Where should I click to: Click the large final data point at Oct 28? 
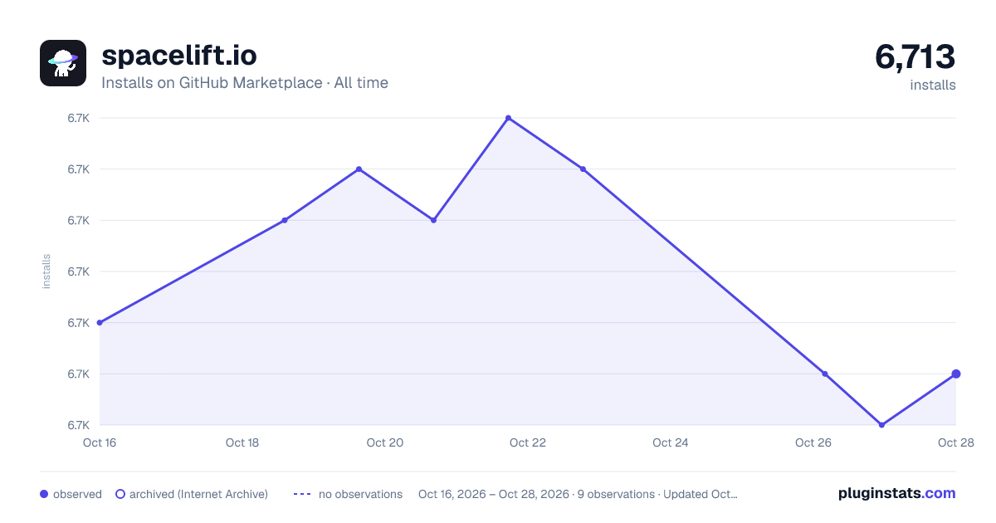(x=956, y=374)
